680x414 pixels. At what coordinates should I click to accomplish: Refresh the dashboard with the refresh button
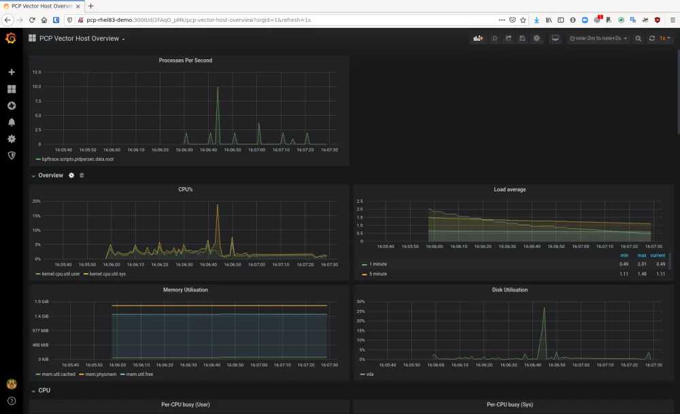(x=651, y=39)
